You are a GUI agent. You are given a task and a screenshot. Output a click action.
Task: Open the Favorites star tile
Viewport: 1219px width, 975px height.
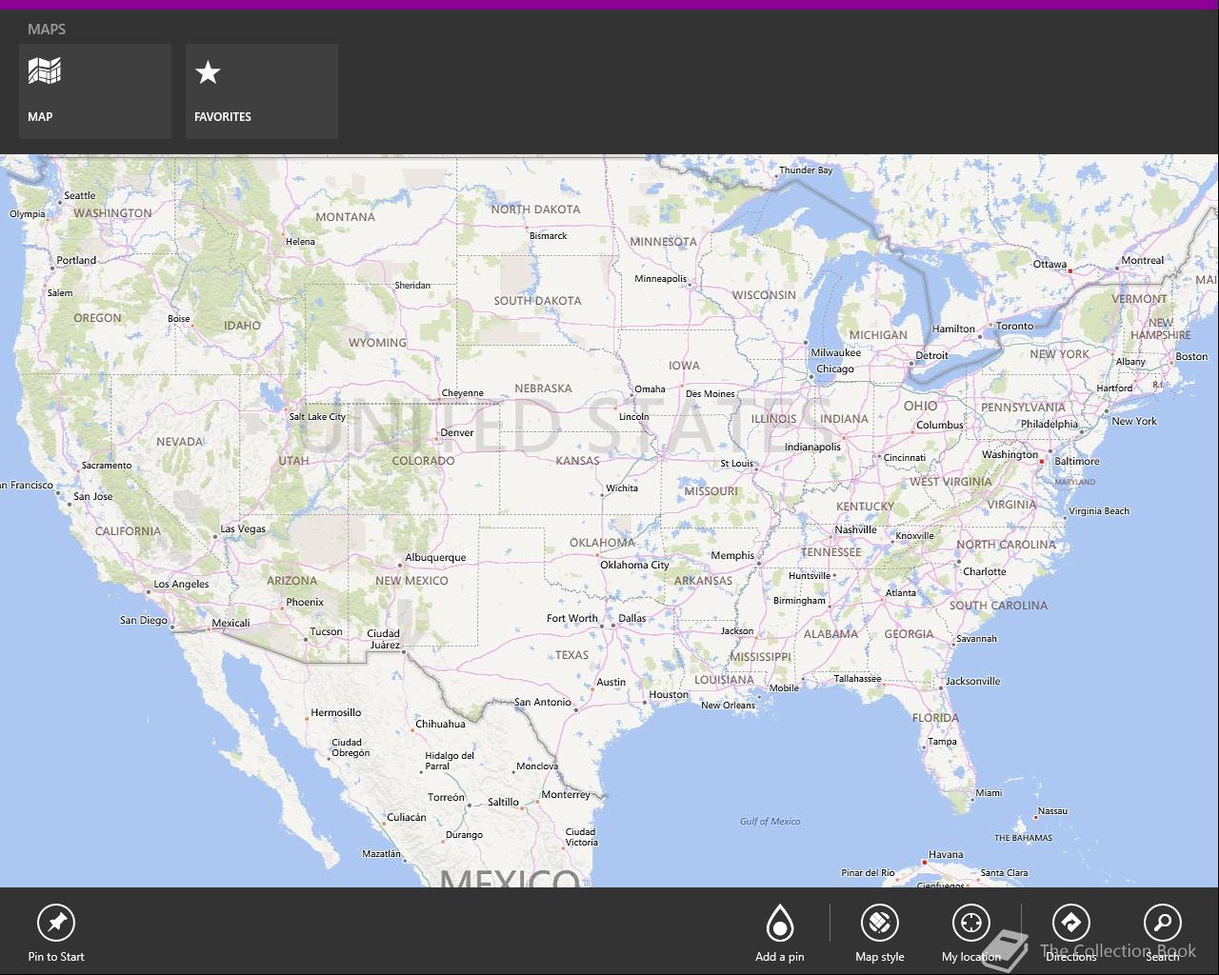coord(262,91)
